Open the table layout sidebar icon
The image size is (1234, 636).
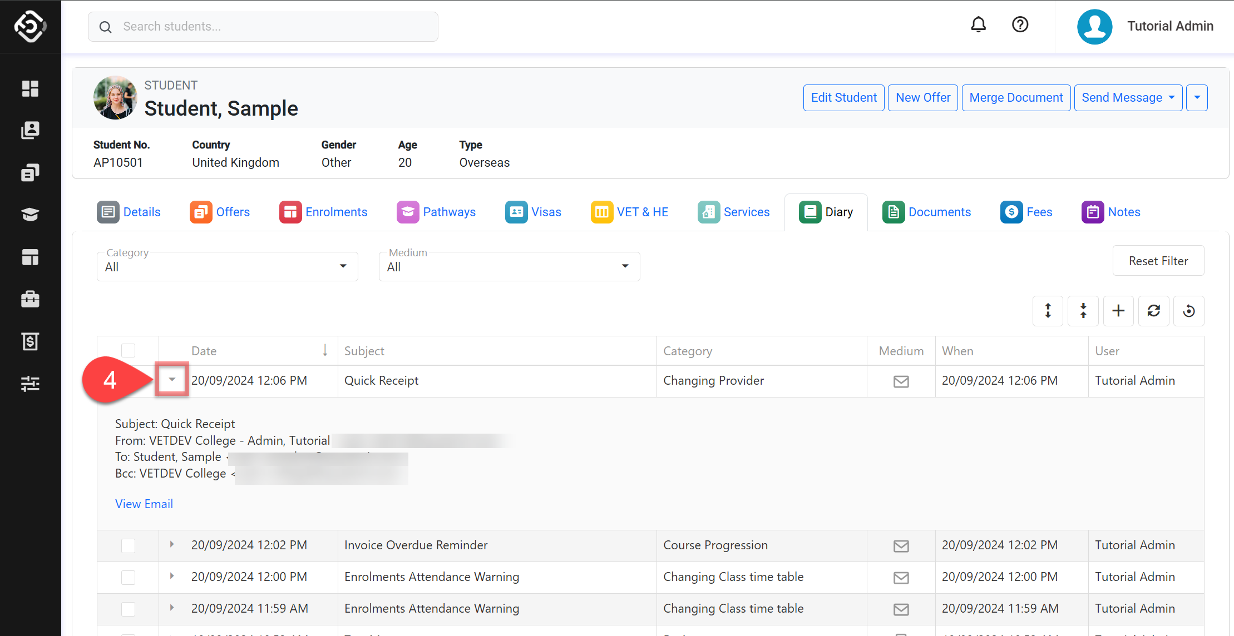30,257
